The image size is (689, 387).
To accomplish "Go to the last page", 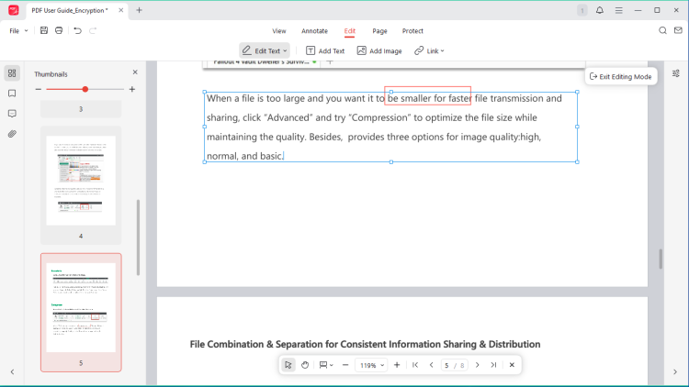I will pyautogui.click(x=493, y=365).
